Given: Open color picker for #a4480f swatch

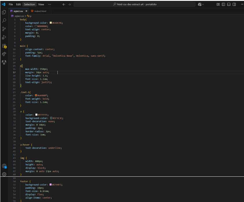Looking at the screenshot, I should pos(36,95).
